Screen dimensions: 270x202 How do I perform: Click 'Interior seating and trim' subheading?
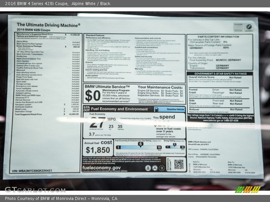pyautogui.click(x=96, y=70)
